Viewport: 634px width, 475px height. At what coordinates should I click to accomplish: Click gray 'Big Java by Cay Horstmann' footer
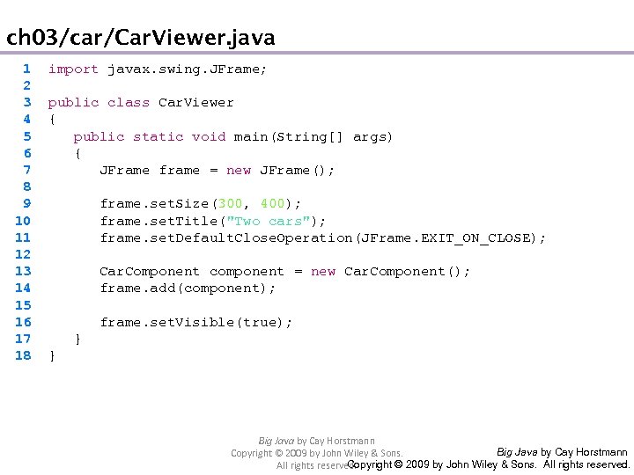tap(317, 441)
